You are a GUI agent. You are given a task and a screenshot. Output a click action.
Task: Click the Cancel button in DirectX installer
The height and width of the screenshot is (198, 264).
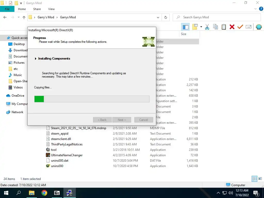(144, 120)
